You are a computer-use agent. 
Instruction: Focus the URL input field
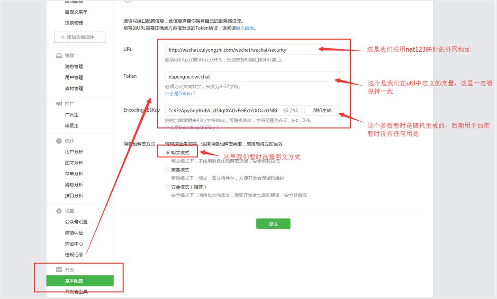[254, 50]
